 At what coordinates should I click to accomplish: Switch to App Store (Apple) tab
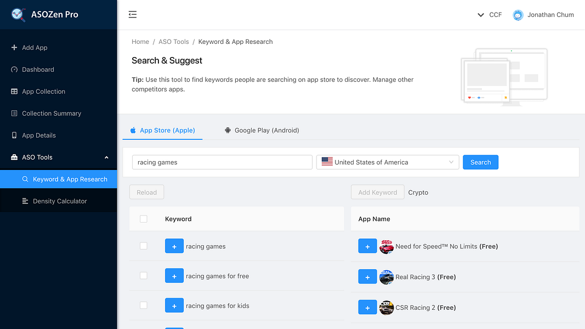163,130
